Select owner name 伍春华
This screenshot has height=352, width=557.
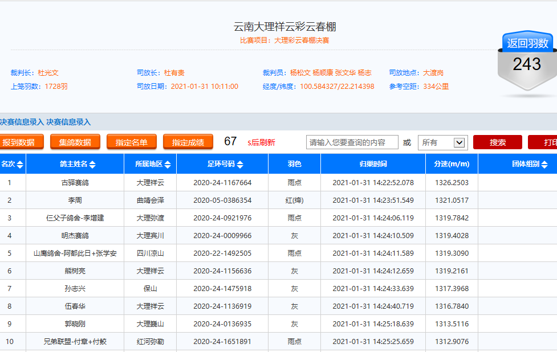pyautogui.click(x=75, y=306)
